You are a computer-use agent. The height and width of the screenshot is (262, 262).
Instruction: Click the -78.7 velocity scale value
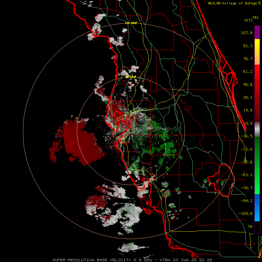click(x=247, y=188)
